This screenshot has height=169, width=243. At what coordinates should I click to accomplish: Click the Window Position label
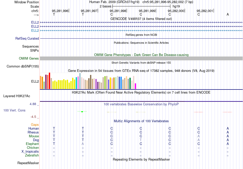[27, 2]
